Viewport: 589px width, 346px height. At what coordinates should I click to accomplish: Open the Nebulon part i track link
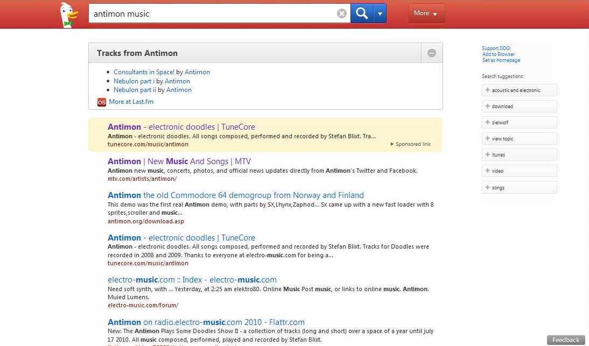click(x=134, y=81)
